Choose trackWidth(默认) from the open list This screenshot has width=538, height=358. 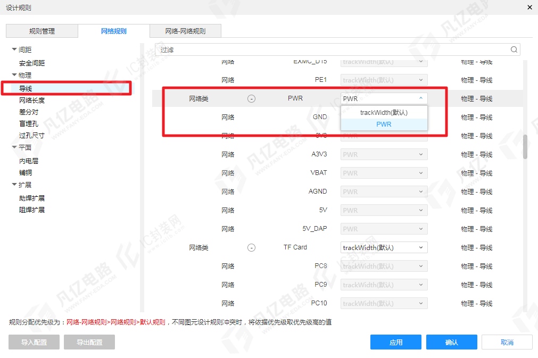coord(384,112)
